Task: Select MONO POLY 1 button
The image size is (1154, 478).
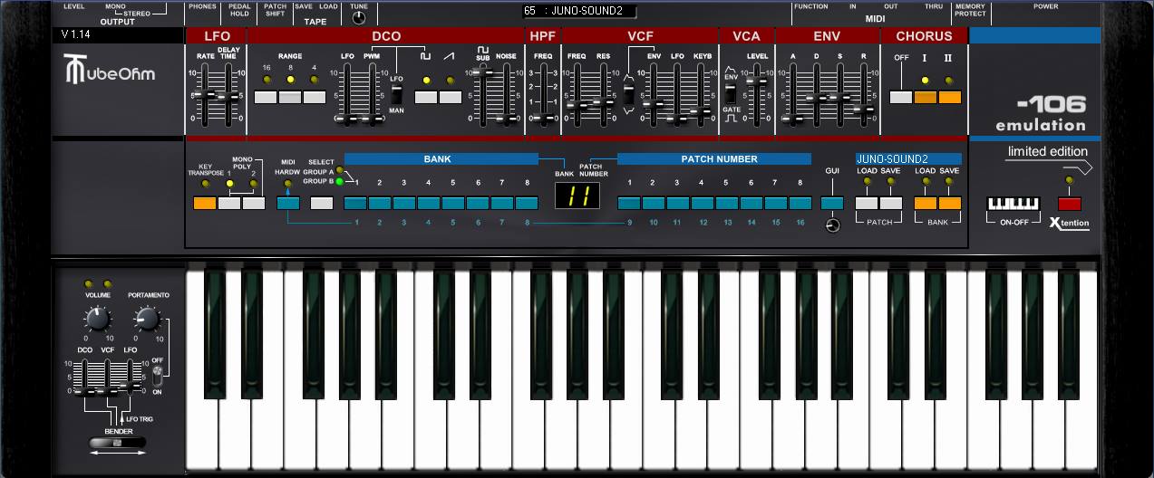Action: coord(229,203)
